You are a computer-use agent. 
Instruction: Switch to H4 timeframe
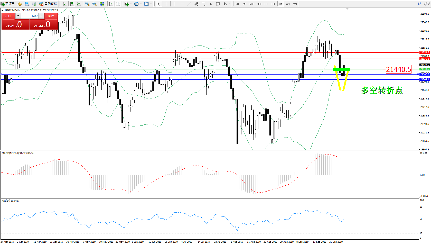click(x=273, y=4)
